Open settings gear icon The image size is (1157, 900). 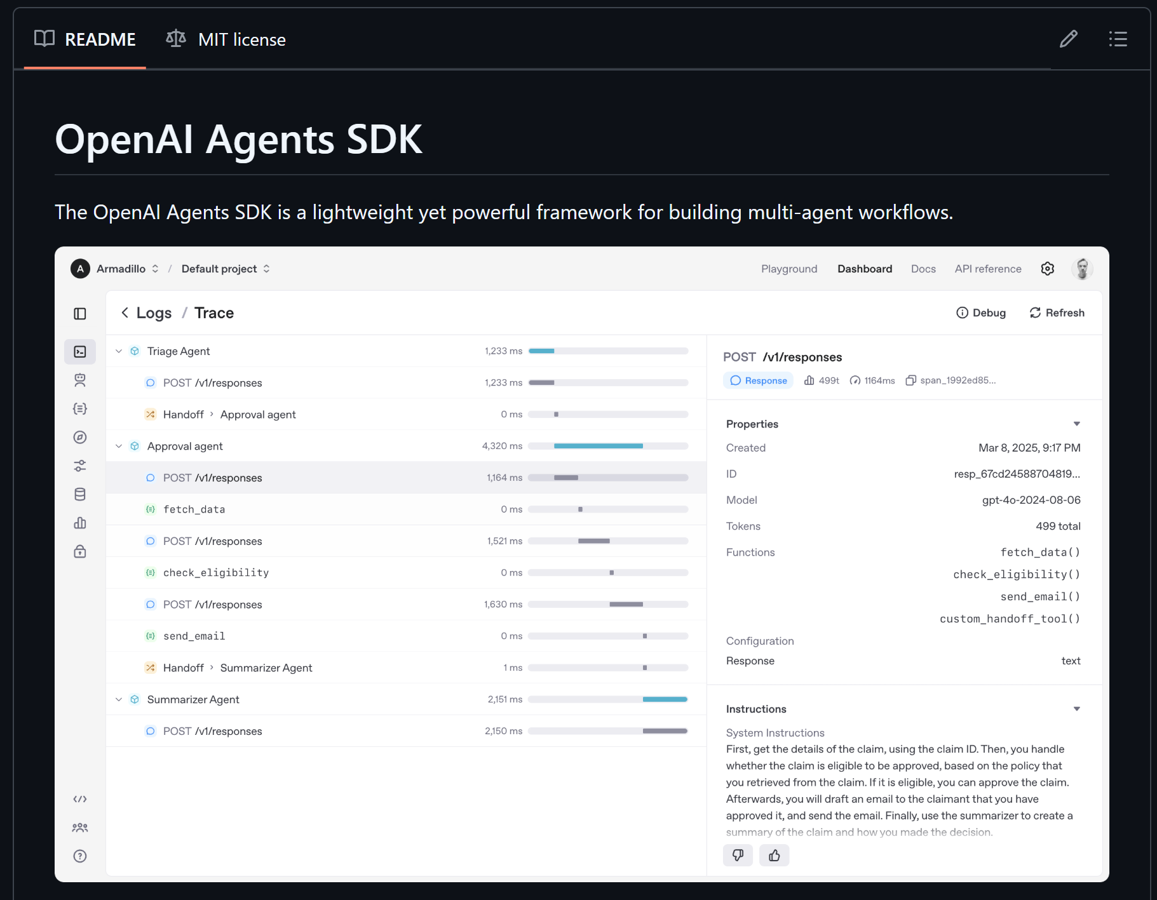(1048, 269)
